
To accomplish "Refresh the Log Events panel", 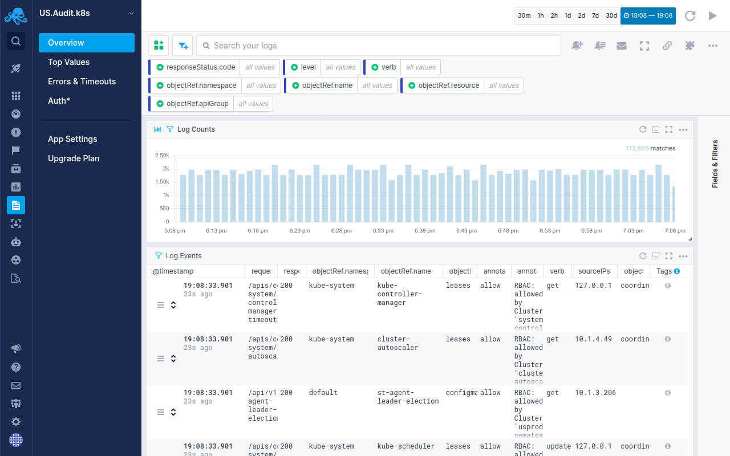I will click(643, 256).
